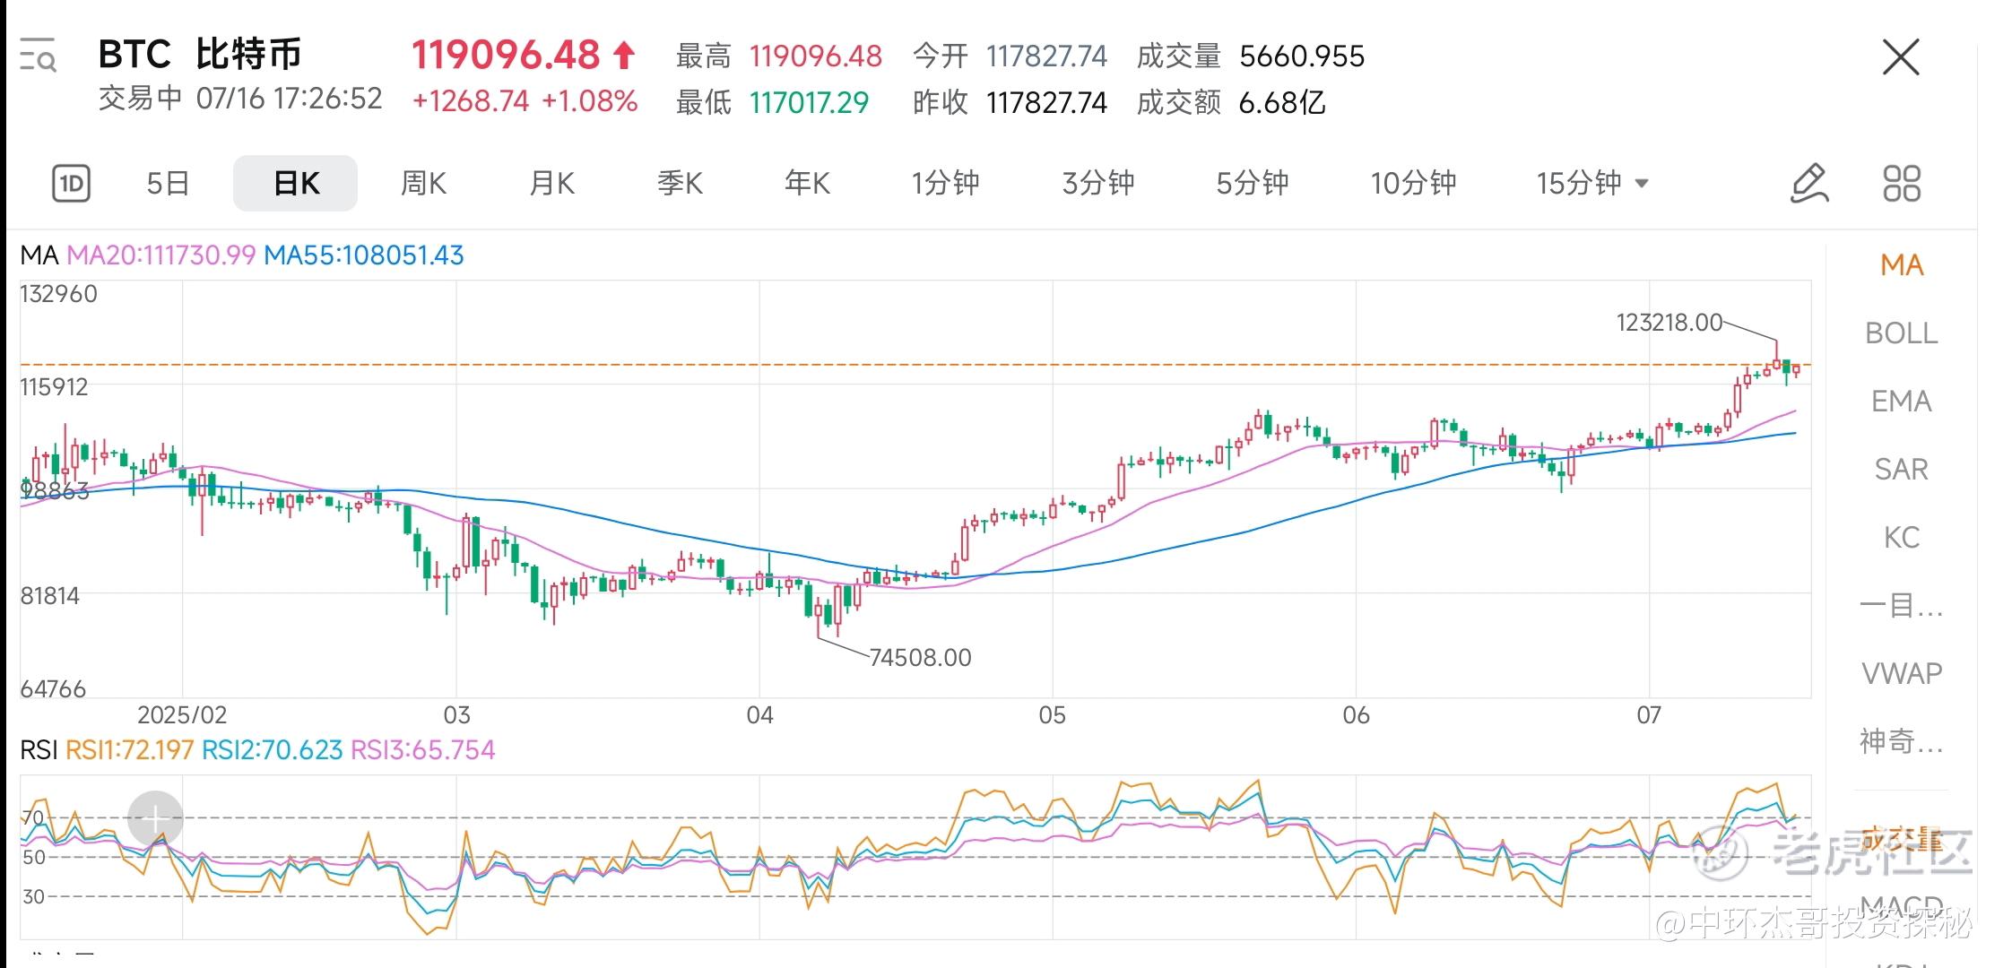Screen dimensions: 2012x968
Task: Toggle the EMA indicator
Action: [x=1901, y=402]
